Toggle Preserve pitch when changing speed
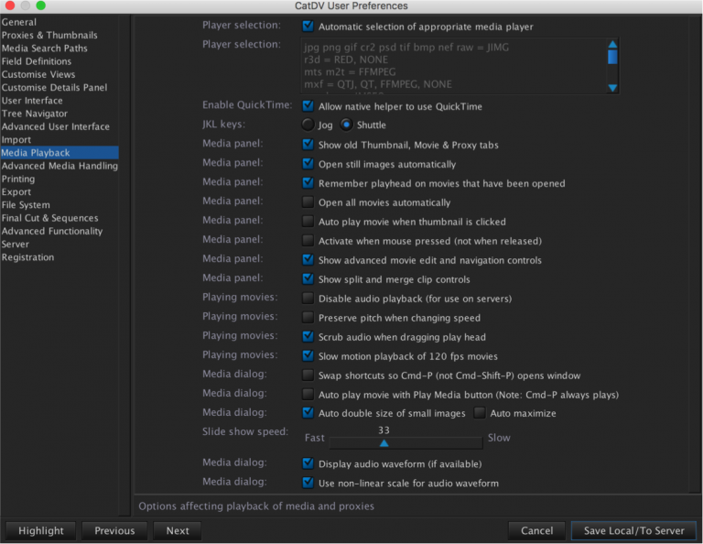The height and width of the screenshot is (544, 703). (x=308, y=318)
